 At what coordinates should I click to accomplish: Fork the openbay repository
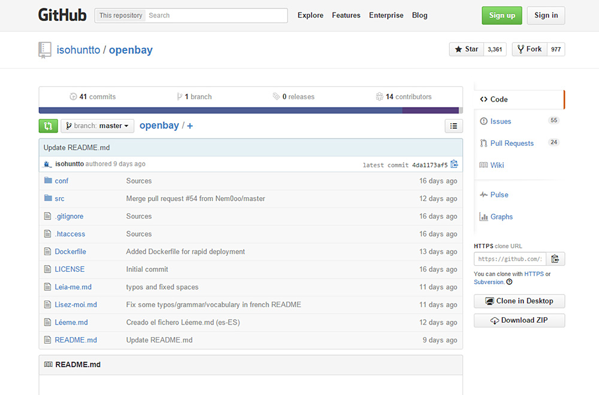[x=530, y=49]
